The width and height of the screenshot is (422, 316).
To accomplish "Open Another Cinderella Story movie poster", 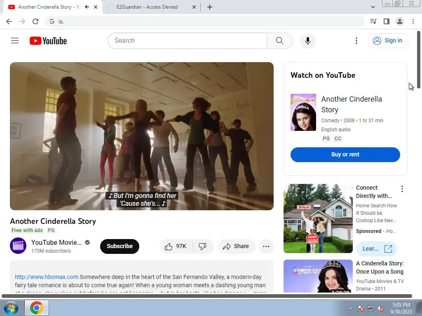I will click(x=303, y=112).
